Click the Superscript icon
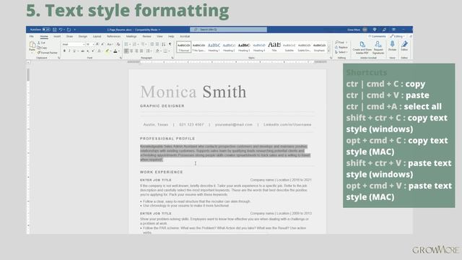The image size is (462, 260). click(x=93, y=51)
